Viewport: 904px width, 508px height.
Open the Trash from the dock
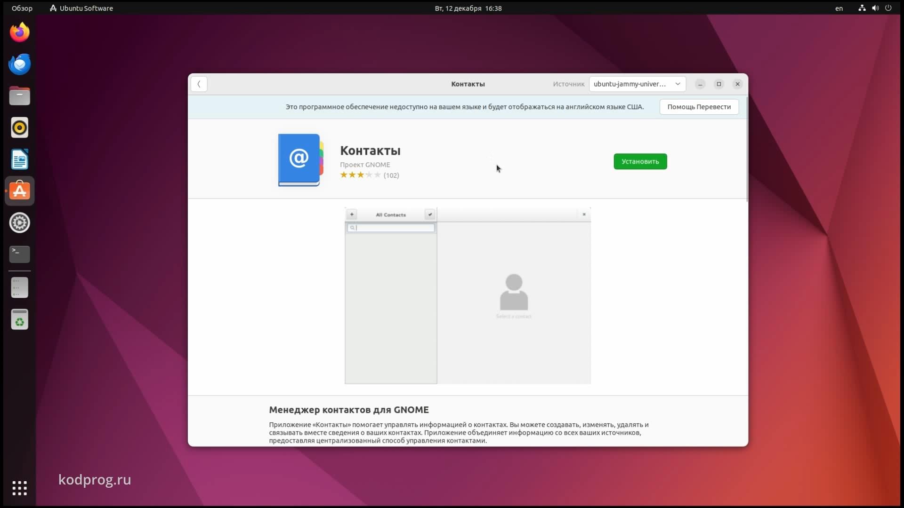20,320
